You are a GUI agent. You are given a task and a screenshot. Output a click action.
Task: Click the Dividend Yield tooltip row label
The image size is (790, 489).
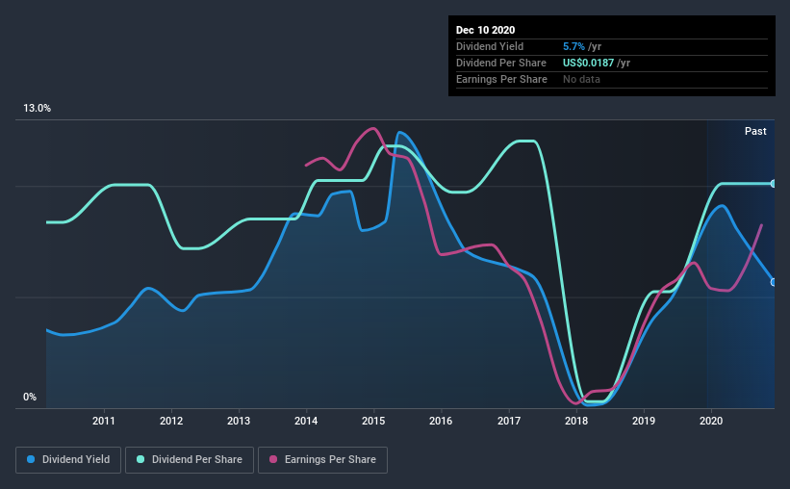point(490,46)
